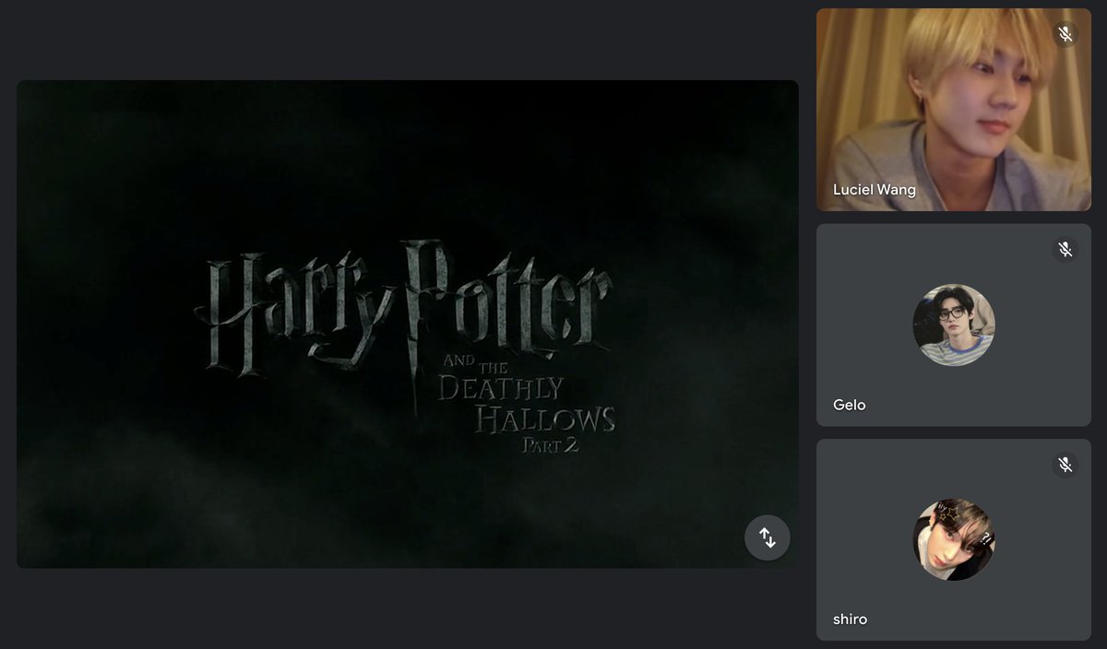Click the swap tiles arrows button on presentation

coord(768,537)
